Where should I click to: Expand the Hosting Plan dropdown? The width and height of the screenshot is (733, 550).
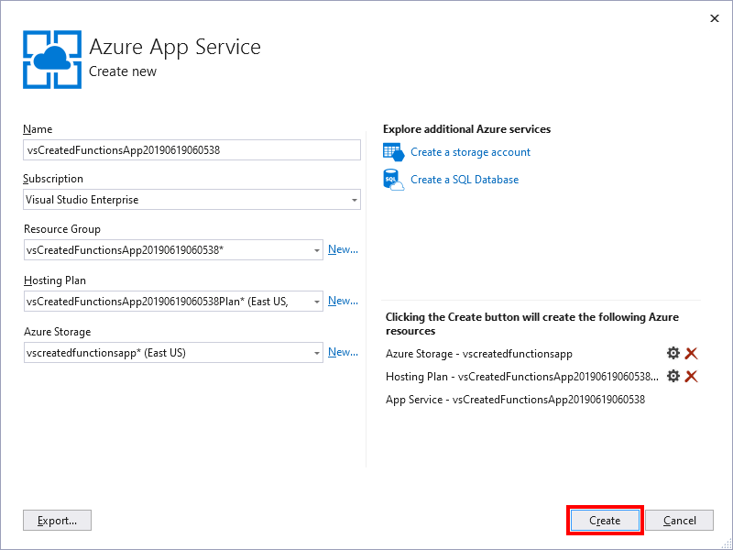(318, 301)
